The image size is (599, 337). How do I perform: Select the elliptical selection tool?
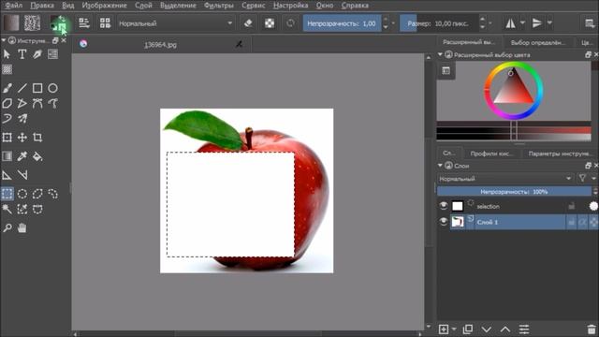point(22,194)
